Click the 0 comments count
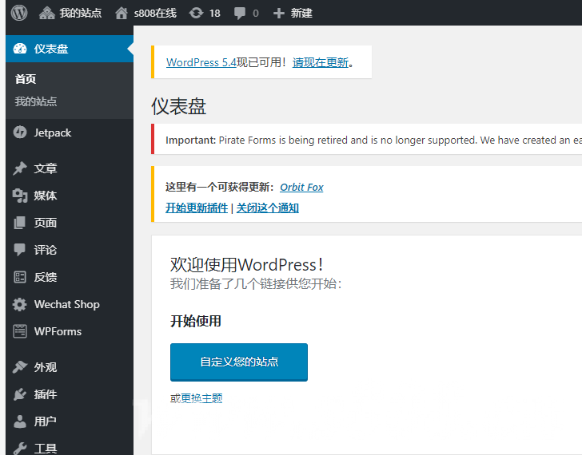This screenshot has height=455, width=582. tap(255, 14)
